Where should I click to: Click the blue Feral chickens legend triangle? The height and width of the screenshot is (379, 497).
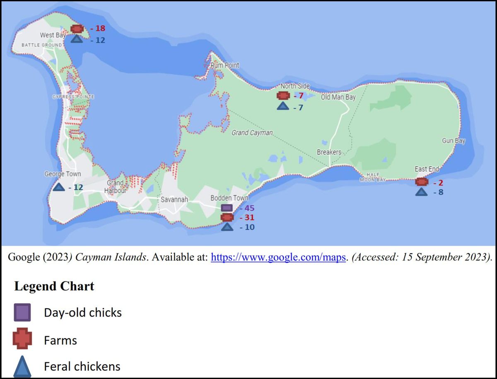pyautogui.click(x=22, y=367)
